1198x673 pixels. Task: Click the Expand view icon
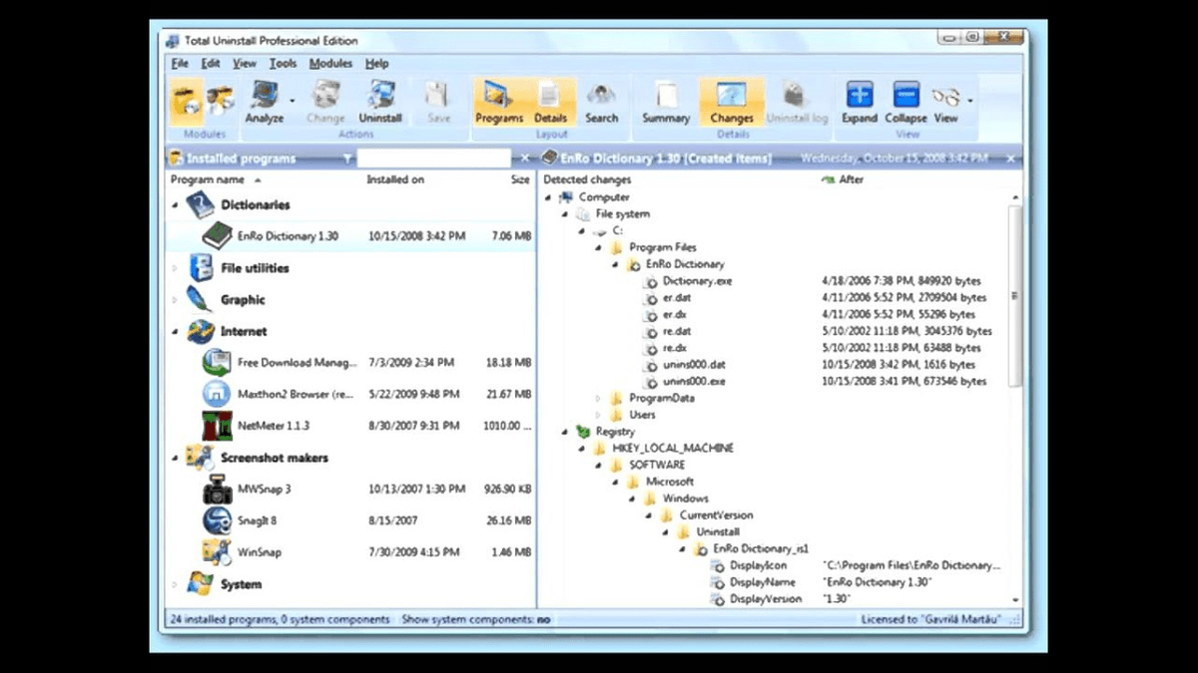[860, 97]
